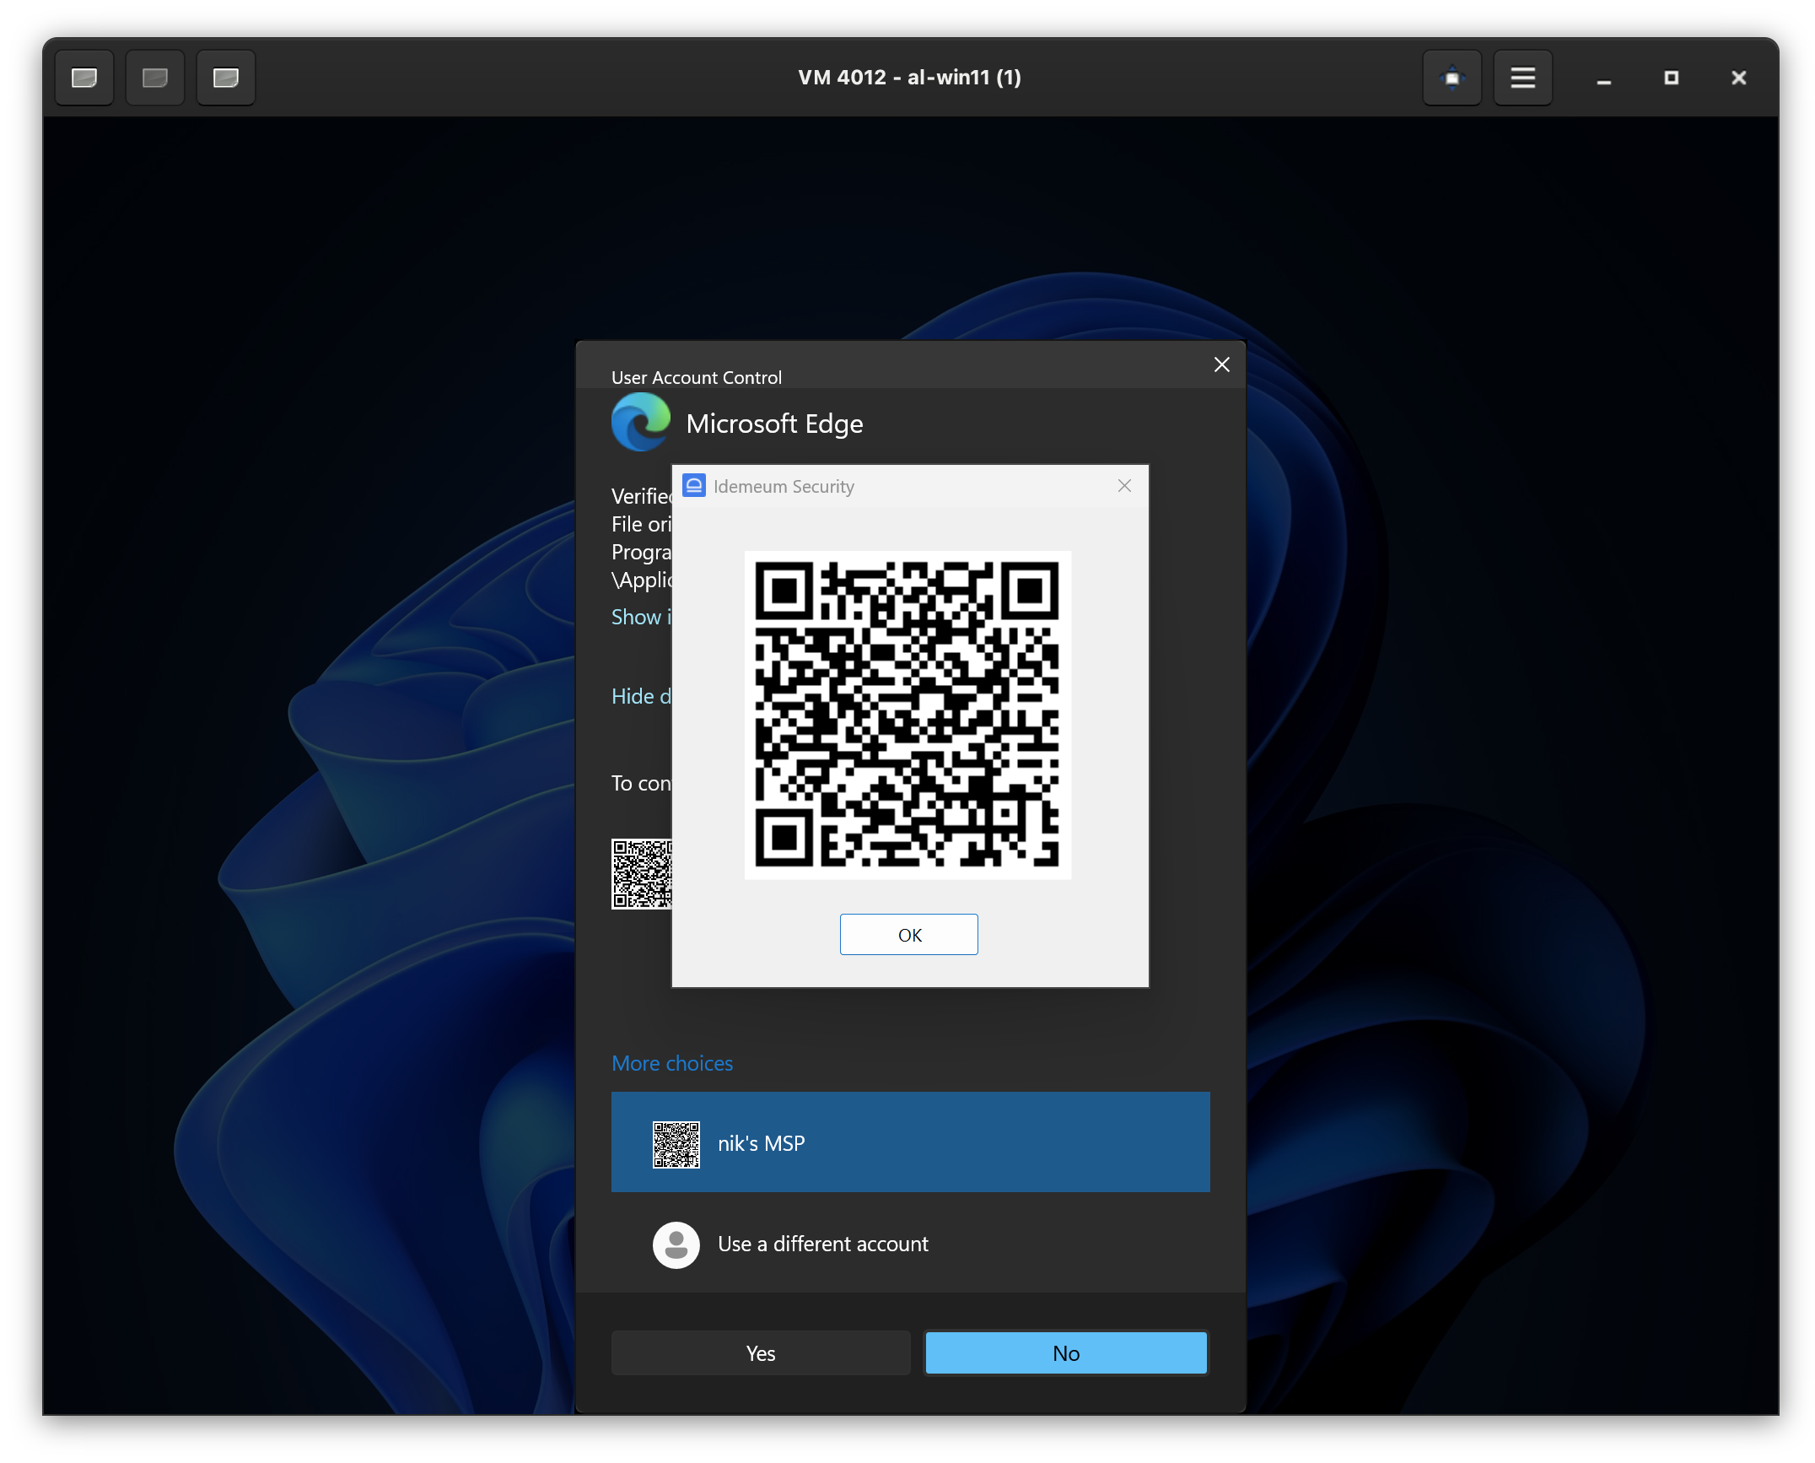Click the VM 4012 - al-win11 (1) title text
The image size is (1815, 1463).
909,78
